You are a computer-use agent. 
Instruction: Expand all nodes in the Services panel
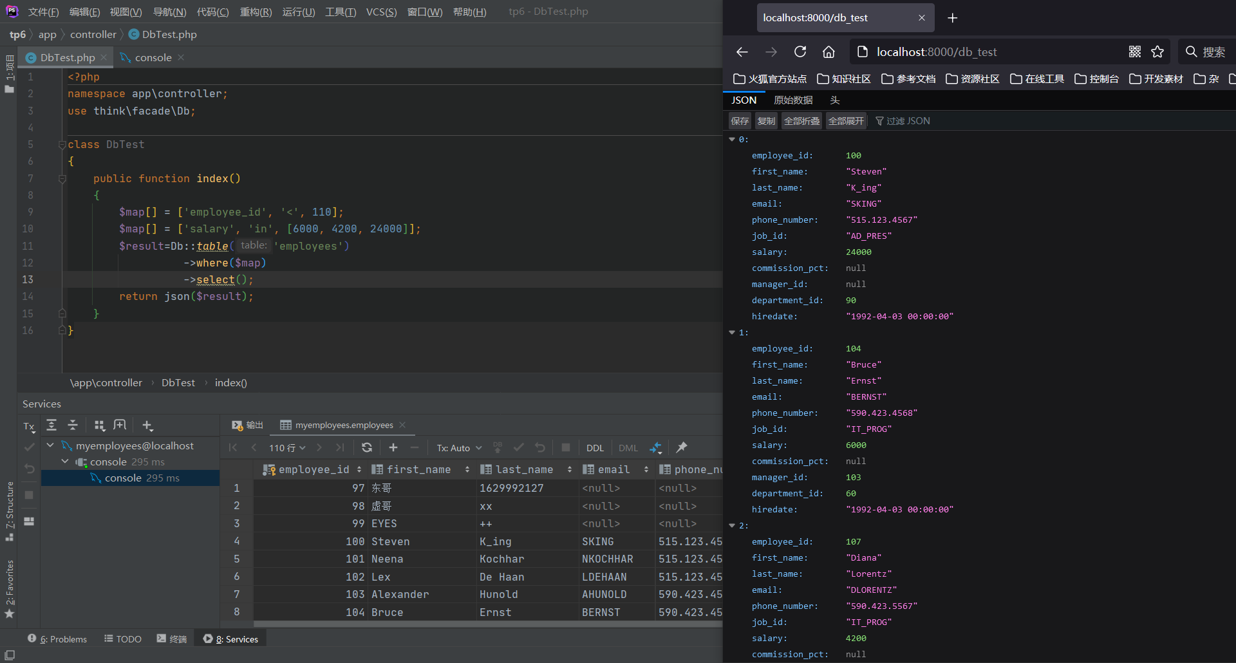[x=51, y=425]
